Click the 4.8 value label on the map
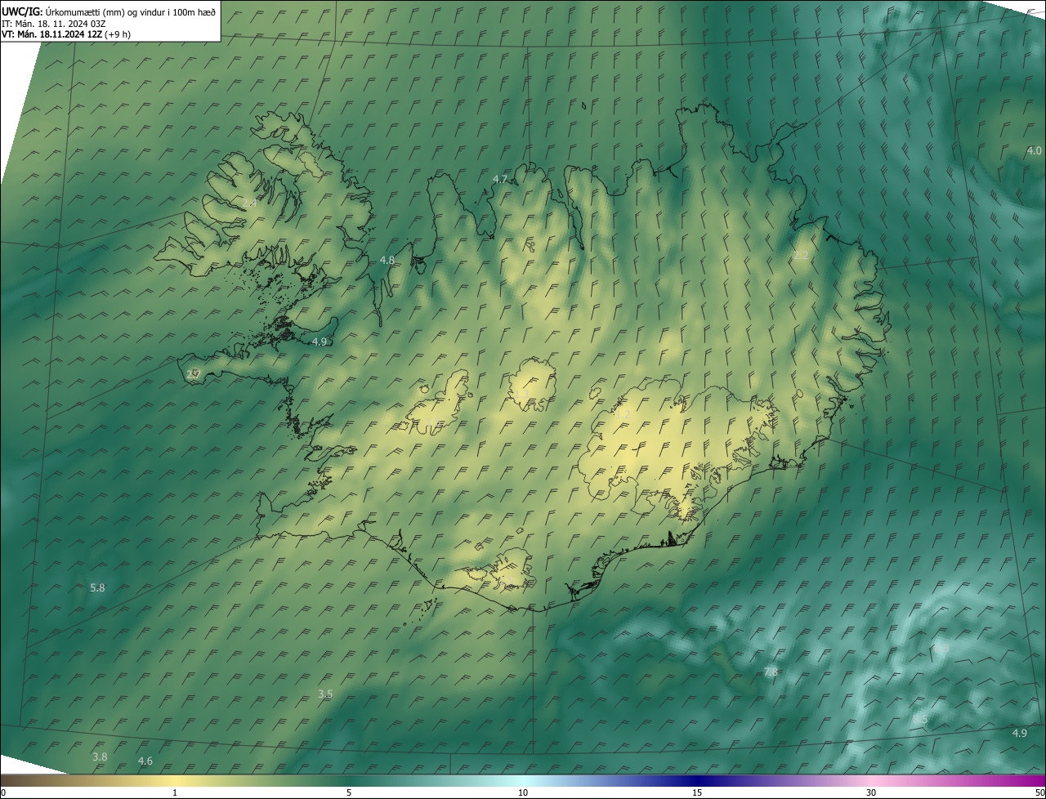 [x=387, y=260]
